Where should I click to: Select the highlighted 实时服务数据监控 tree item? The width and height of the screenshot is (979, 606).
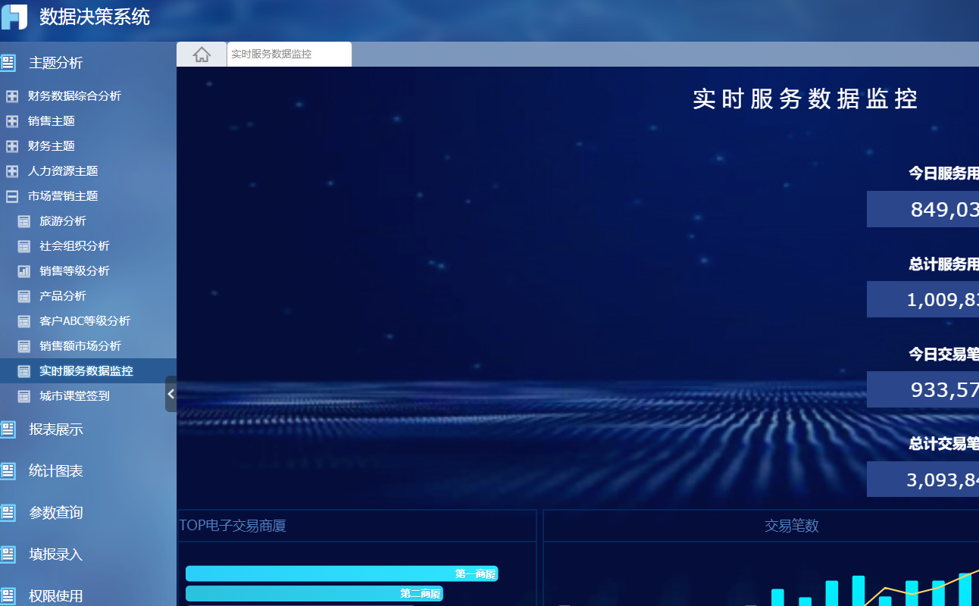pyautogui.click(x=88, y=371)
